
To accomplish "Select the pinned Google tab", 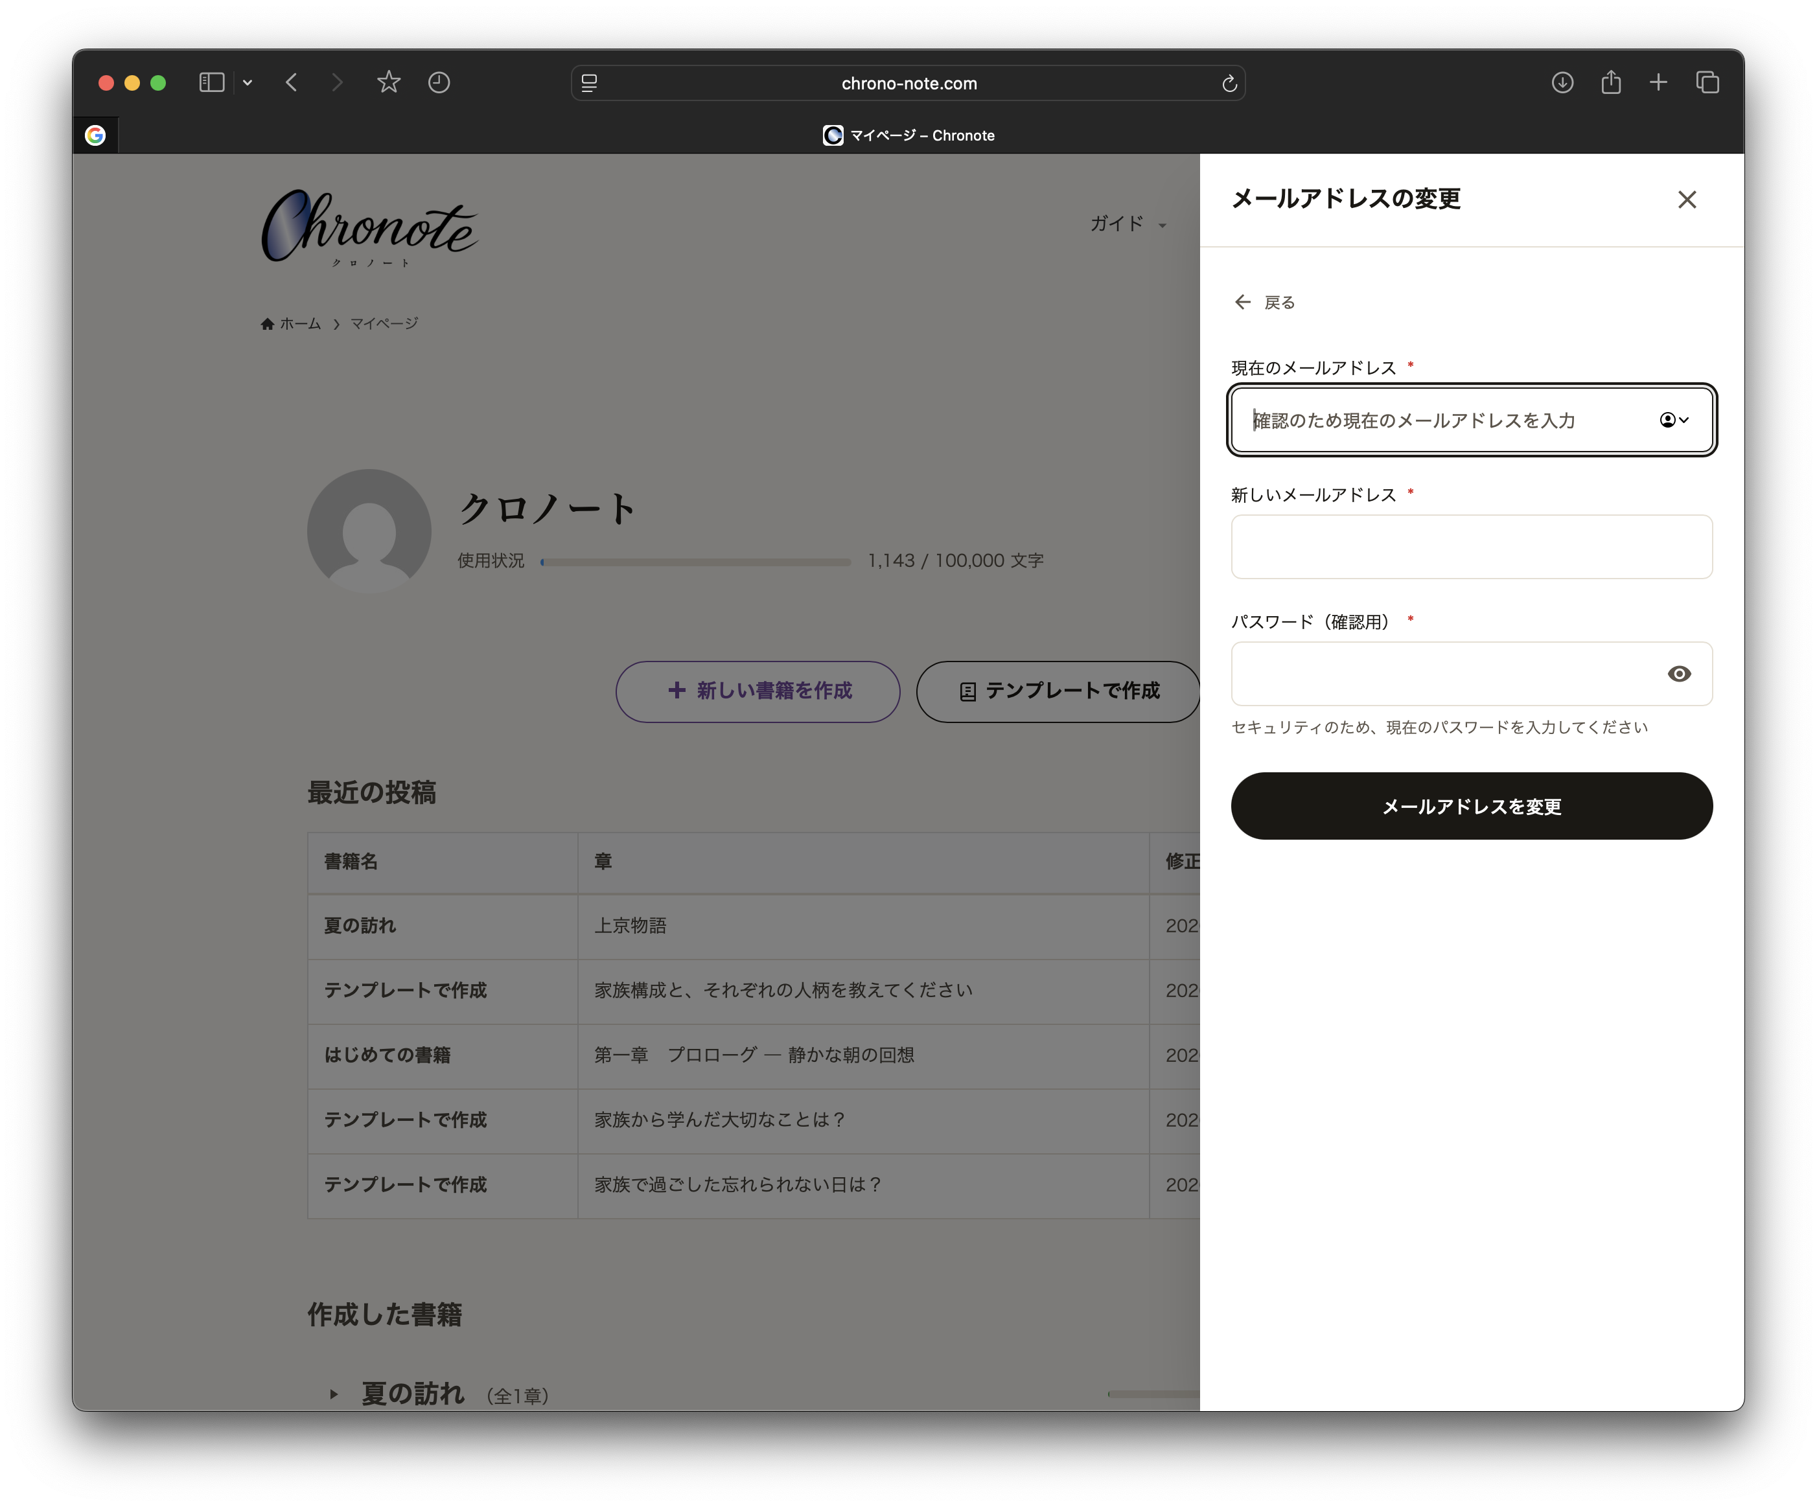I will pos(95,135).
